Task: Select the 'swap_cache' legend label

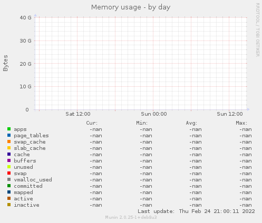Action: [30, 142]
